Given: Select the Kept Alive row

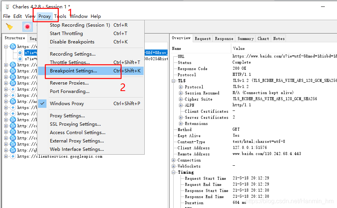Looking at the screenshot, I should pyautogui.click(x=254, y=136).
